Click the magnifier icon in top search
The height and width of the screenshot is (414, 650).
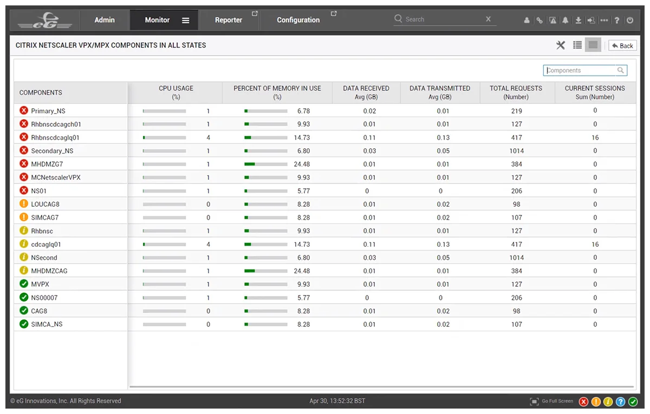(x=399, y=19)
